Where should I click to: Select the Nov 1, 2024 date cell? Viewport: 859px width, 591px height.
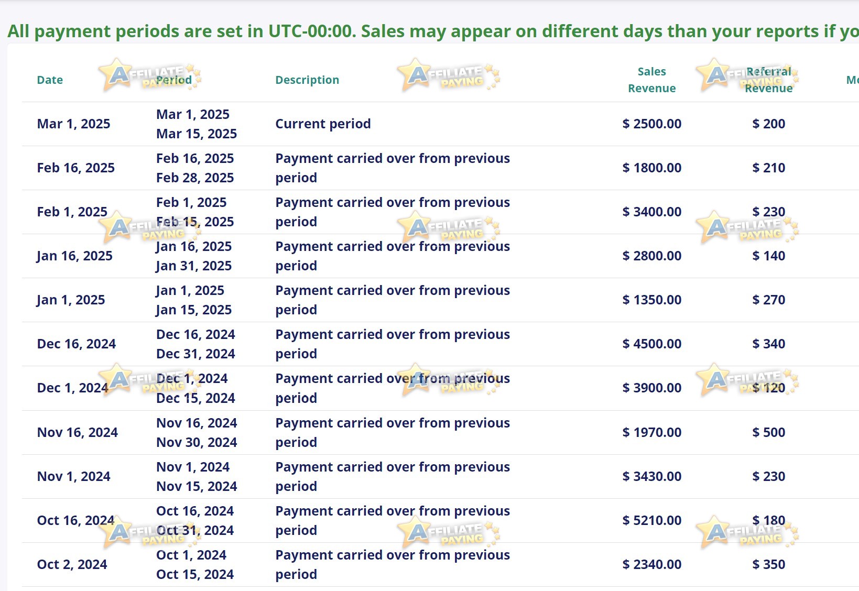coord(74,477)
